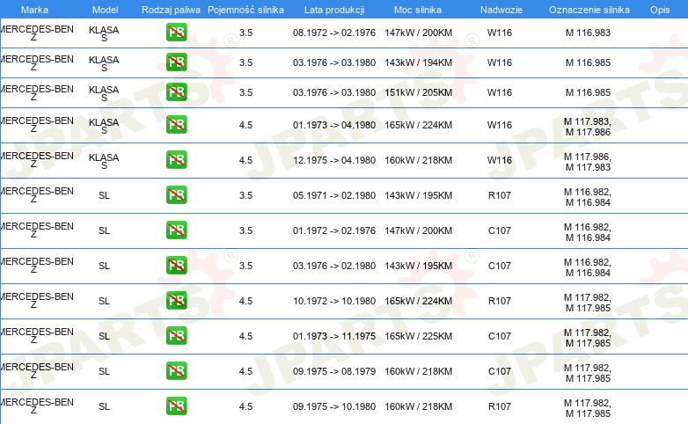Click the 01.1973 -> 11.1975 dates cell
The image size is (688, 424).
334,336
